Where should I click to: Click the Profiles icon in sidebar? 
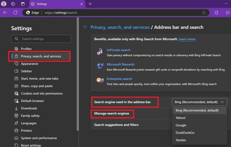click(x=16, y=49)
